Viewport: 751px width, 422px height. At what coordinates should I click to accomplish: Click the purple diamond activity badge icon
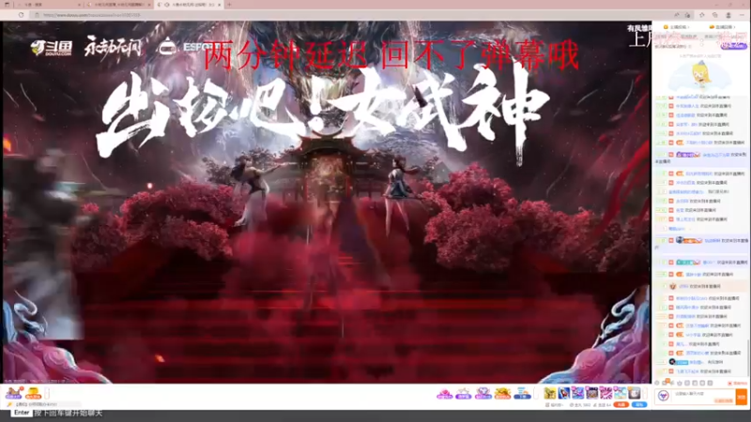click(x=483, y=393)
